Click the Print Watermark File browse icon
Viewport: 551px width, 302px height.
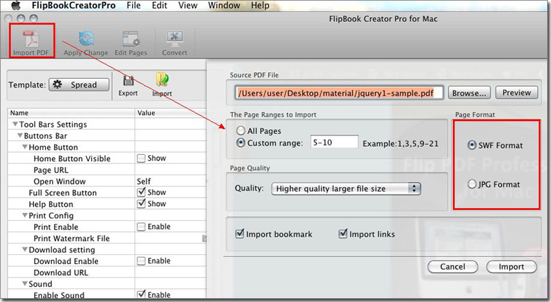[x=204, y=239]
